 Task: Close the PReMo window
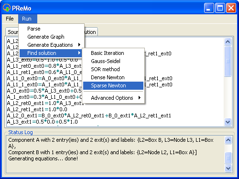(x=231, y=8)
